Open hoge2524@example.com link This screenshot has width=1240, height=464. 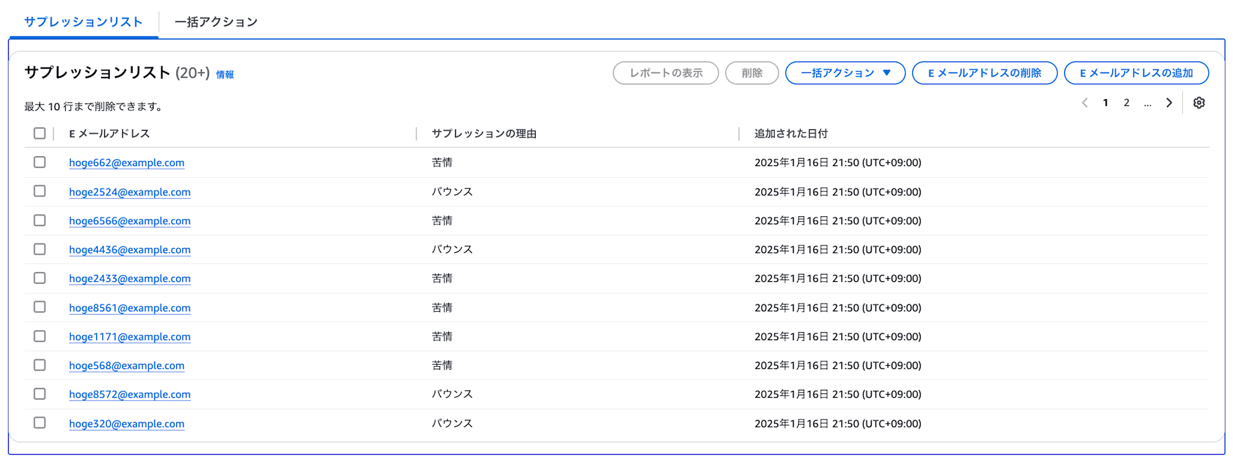click(130, 192)
